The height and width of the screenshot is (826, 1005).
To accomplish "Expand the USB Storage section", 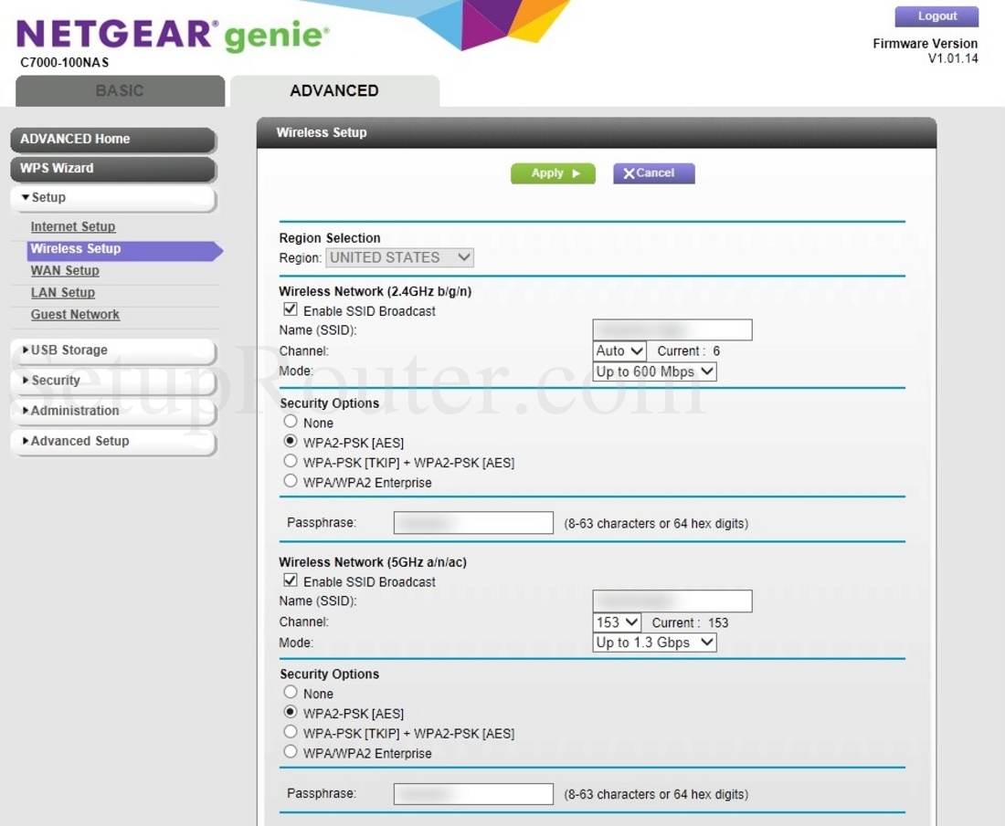I will point(113,350).
